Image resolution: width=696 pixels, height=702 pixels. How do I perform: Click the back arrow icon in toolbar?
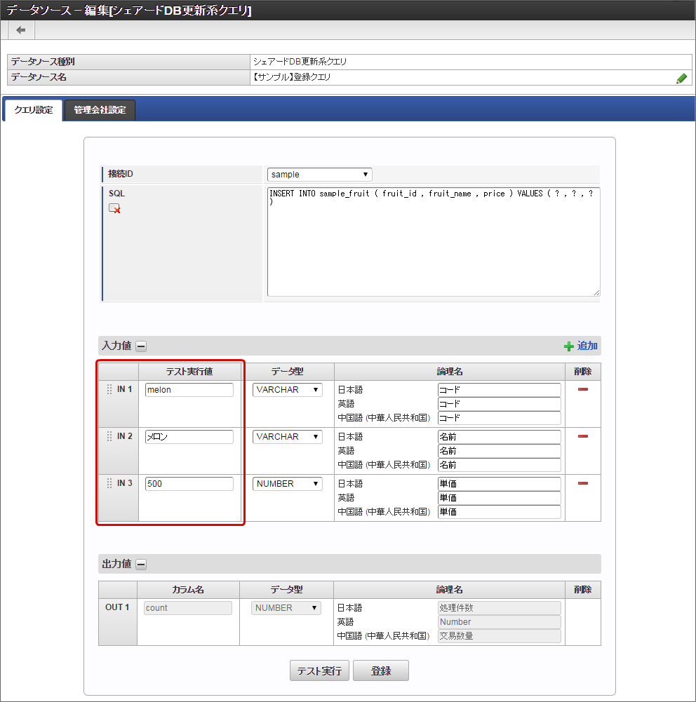click(x=21, y=30)
